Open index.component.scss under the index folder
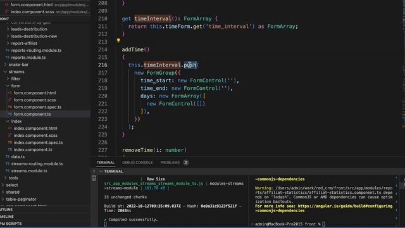 coord(35,135)
